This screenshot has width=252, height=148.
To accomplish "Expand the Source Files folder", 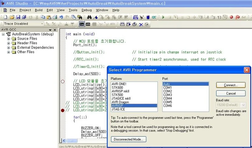I will coord(8,39).
